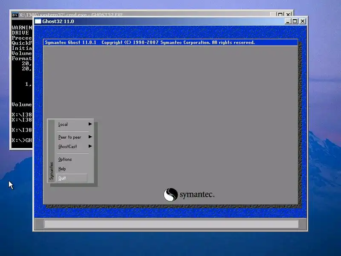Maximize the Ghost32 11.0 window

point(295,21)
